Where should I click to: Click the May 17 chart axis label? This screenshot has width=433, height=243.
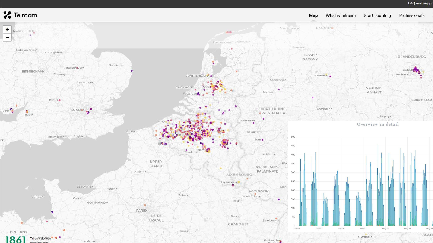click(x=363, y=229)
